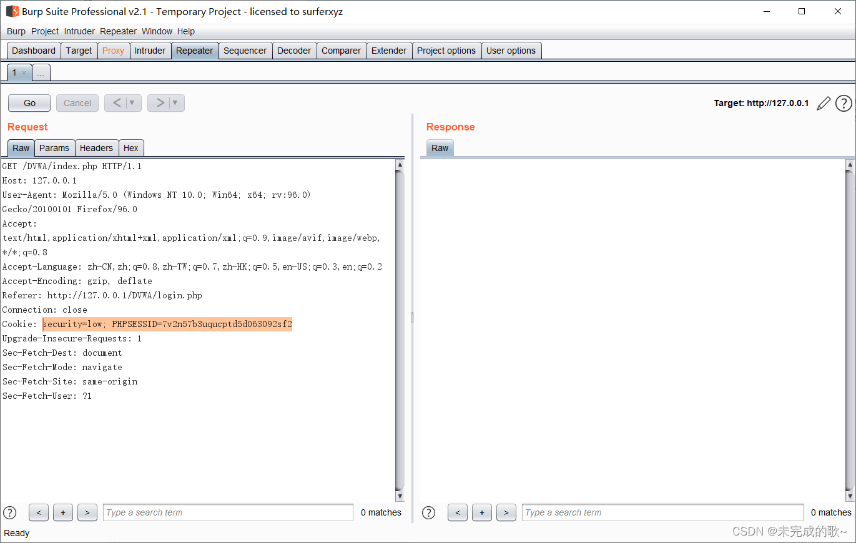Image resolution: width=856 pixels, height=543 pixels.
Task: Click the Accept-Encoding: gzip, deflate line
Action: (77, 281)
